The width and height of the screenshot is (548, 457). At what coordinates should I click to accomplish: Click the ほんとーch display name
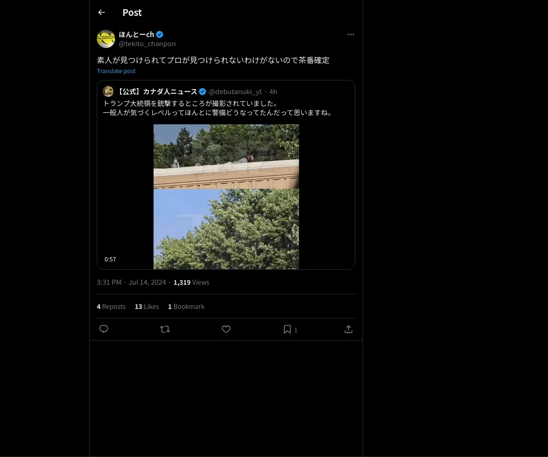(x=136, y=34)
